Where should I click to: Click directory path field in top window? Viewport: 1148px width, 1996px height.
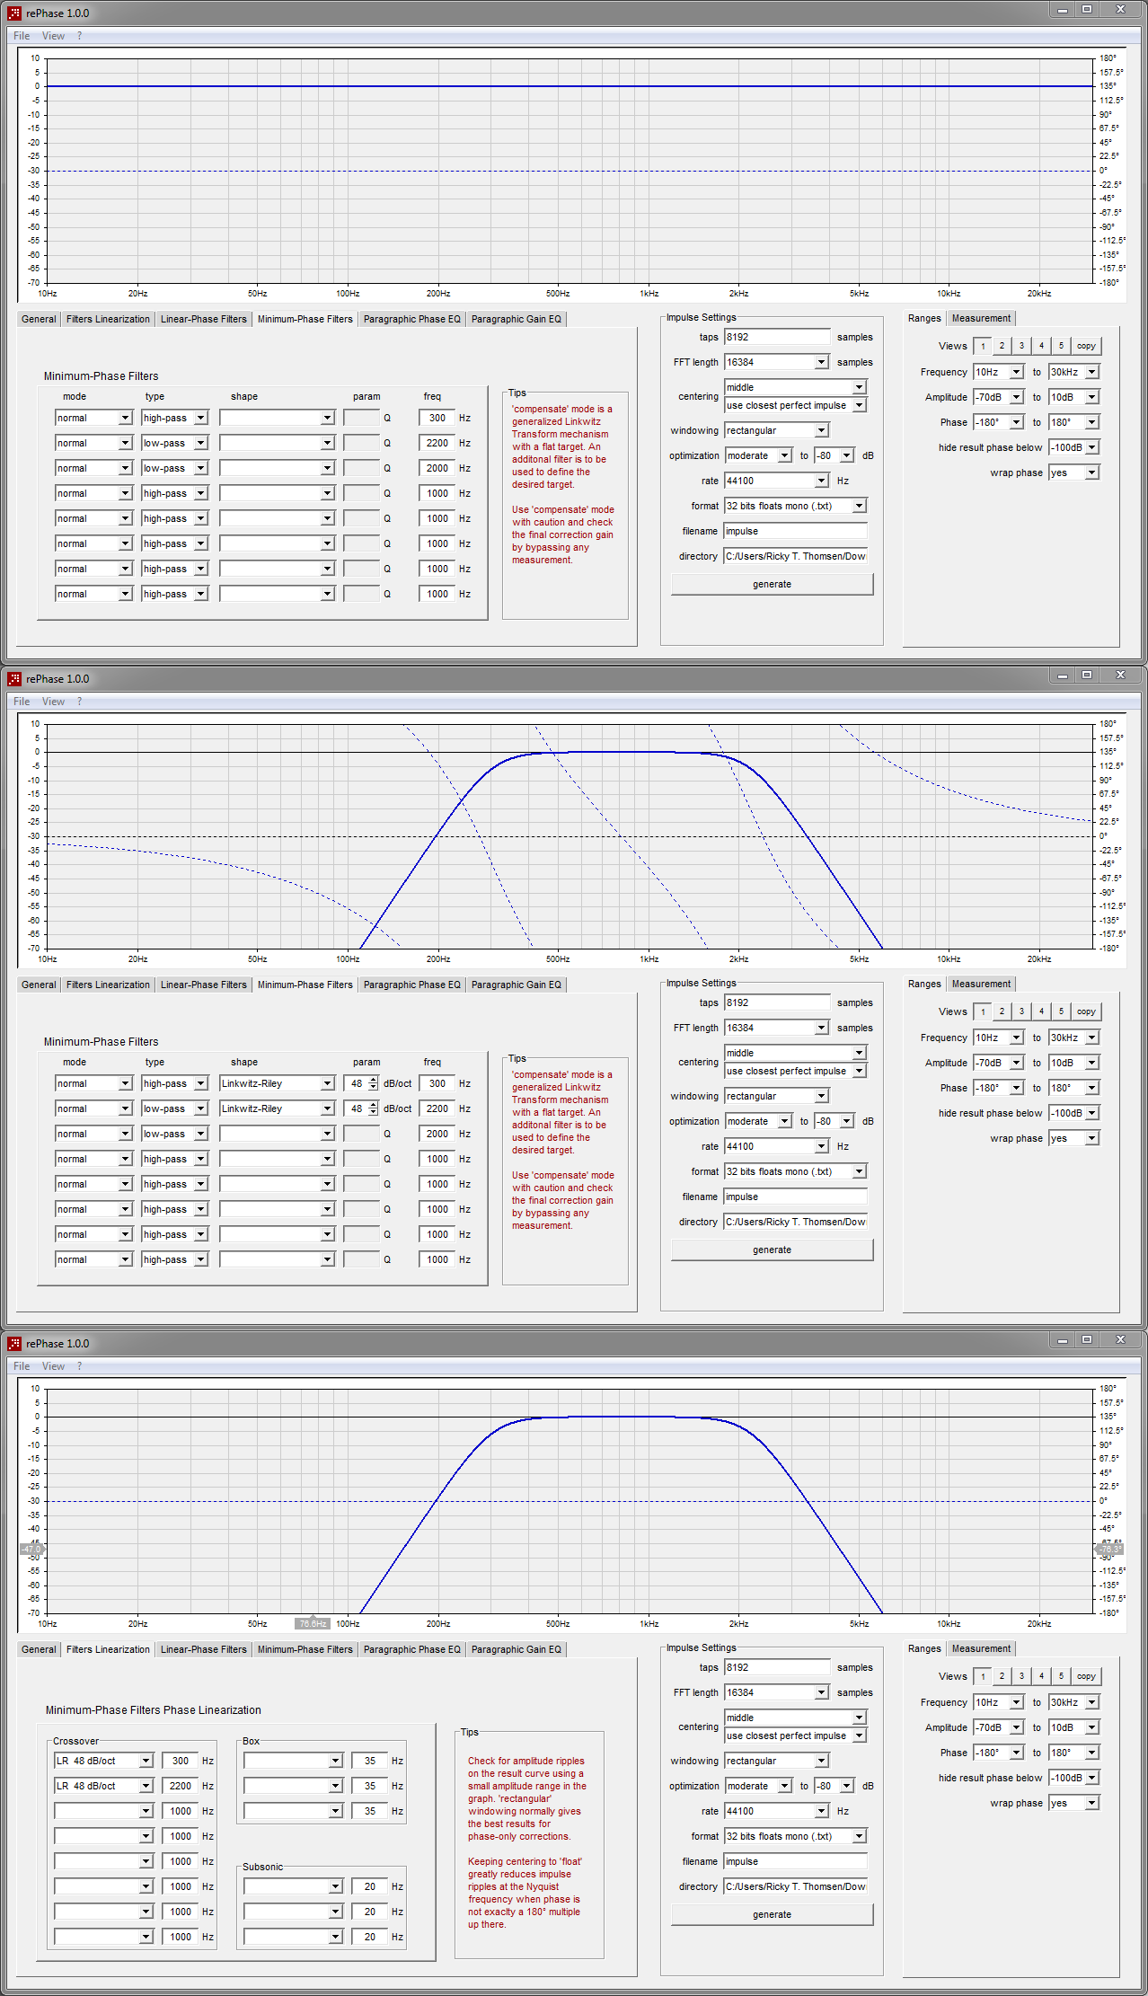click(x=795, y=556)
